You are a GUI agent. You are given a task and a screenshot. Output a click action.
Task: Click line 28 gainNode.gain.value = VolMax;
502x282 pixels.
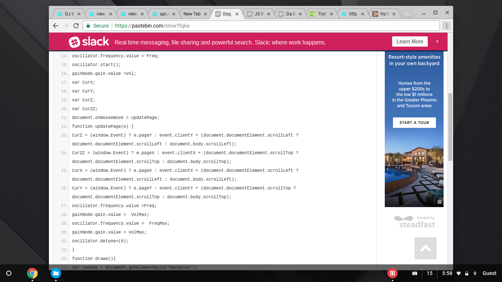click(x=111, y=214)
